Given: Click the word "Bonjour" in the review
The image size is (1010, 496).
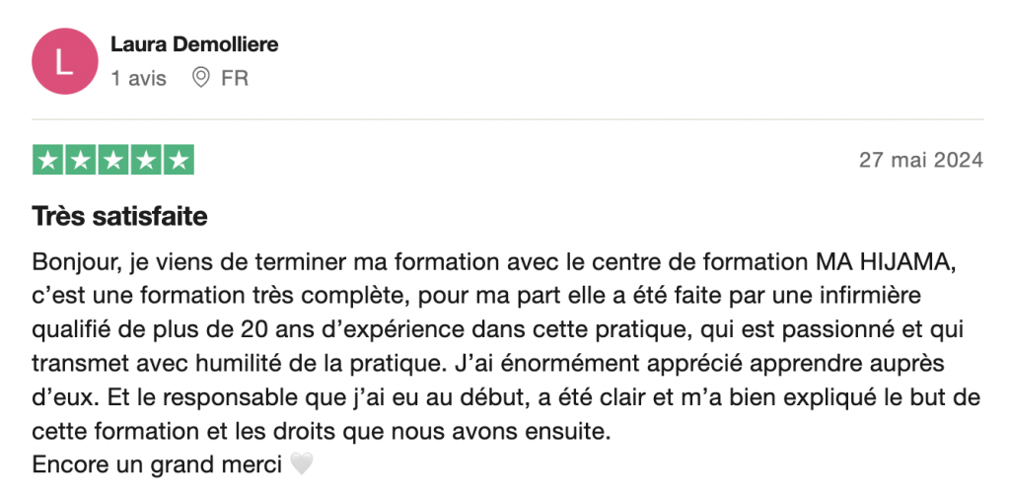Looking at the screenshot, I should pos(72,262).
